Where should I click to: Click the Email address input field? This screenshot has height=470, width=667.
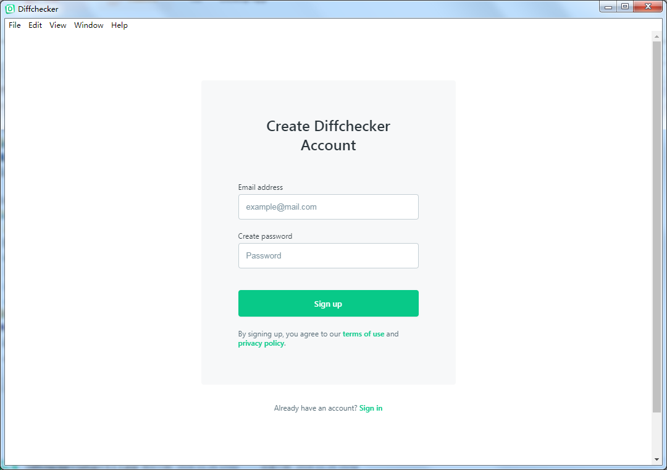coord(329,207)
